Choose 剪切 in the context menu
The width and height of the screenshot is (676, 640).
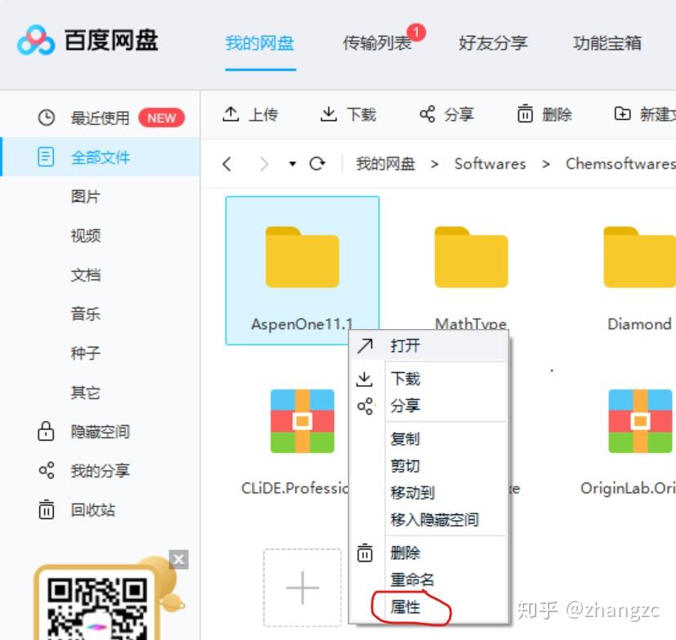[429, 466]
